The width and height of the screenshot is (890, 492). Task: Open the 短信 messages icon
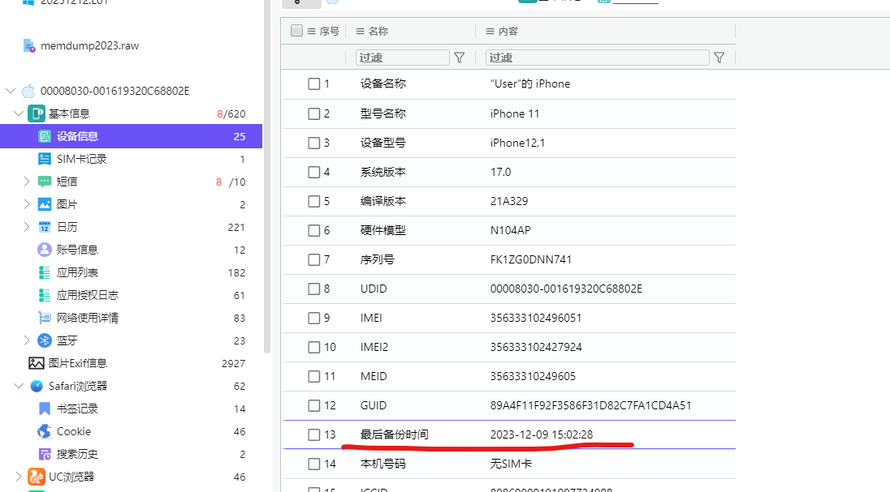point(45,182)
